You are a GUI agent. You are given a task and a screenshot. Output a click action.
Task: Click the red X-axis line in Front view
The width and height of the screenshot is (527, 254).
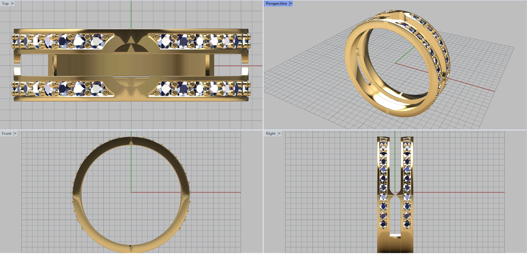pyautogui.click(x=214, y=192)
